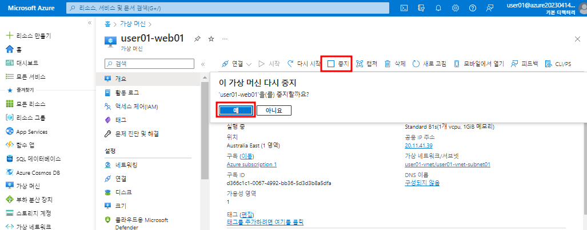The height and width of the screenshot is (230, 587).
Task: Click the 피드백 toolbar button
Action: point(525,64)
